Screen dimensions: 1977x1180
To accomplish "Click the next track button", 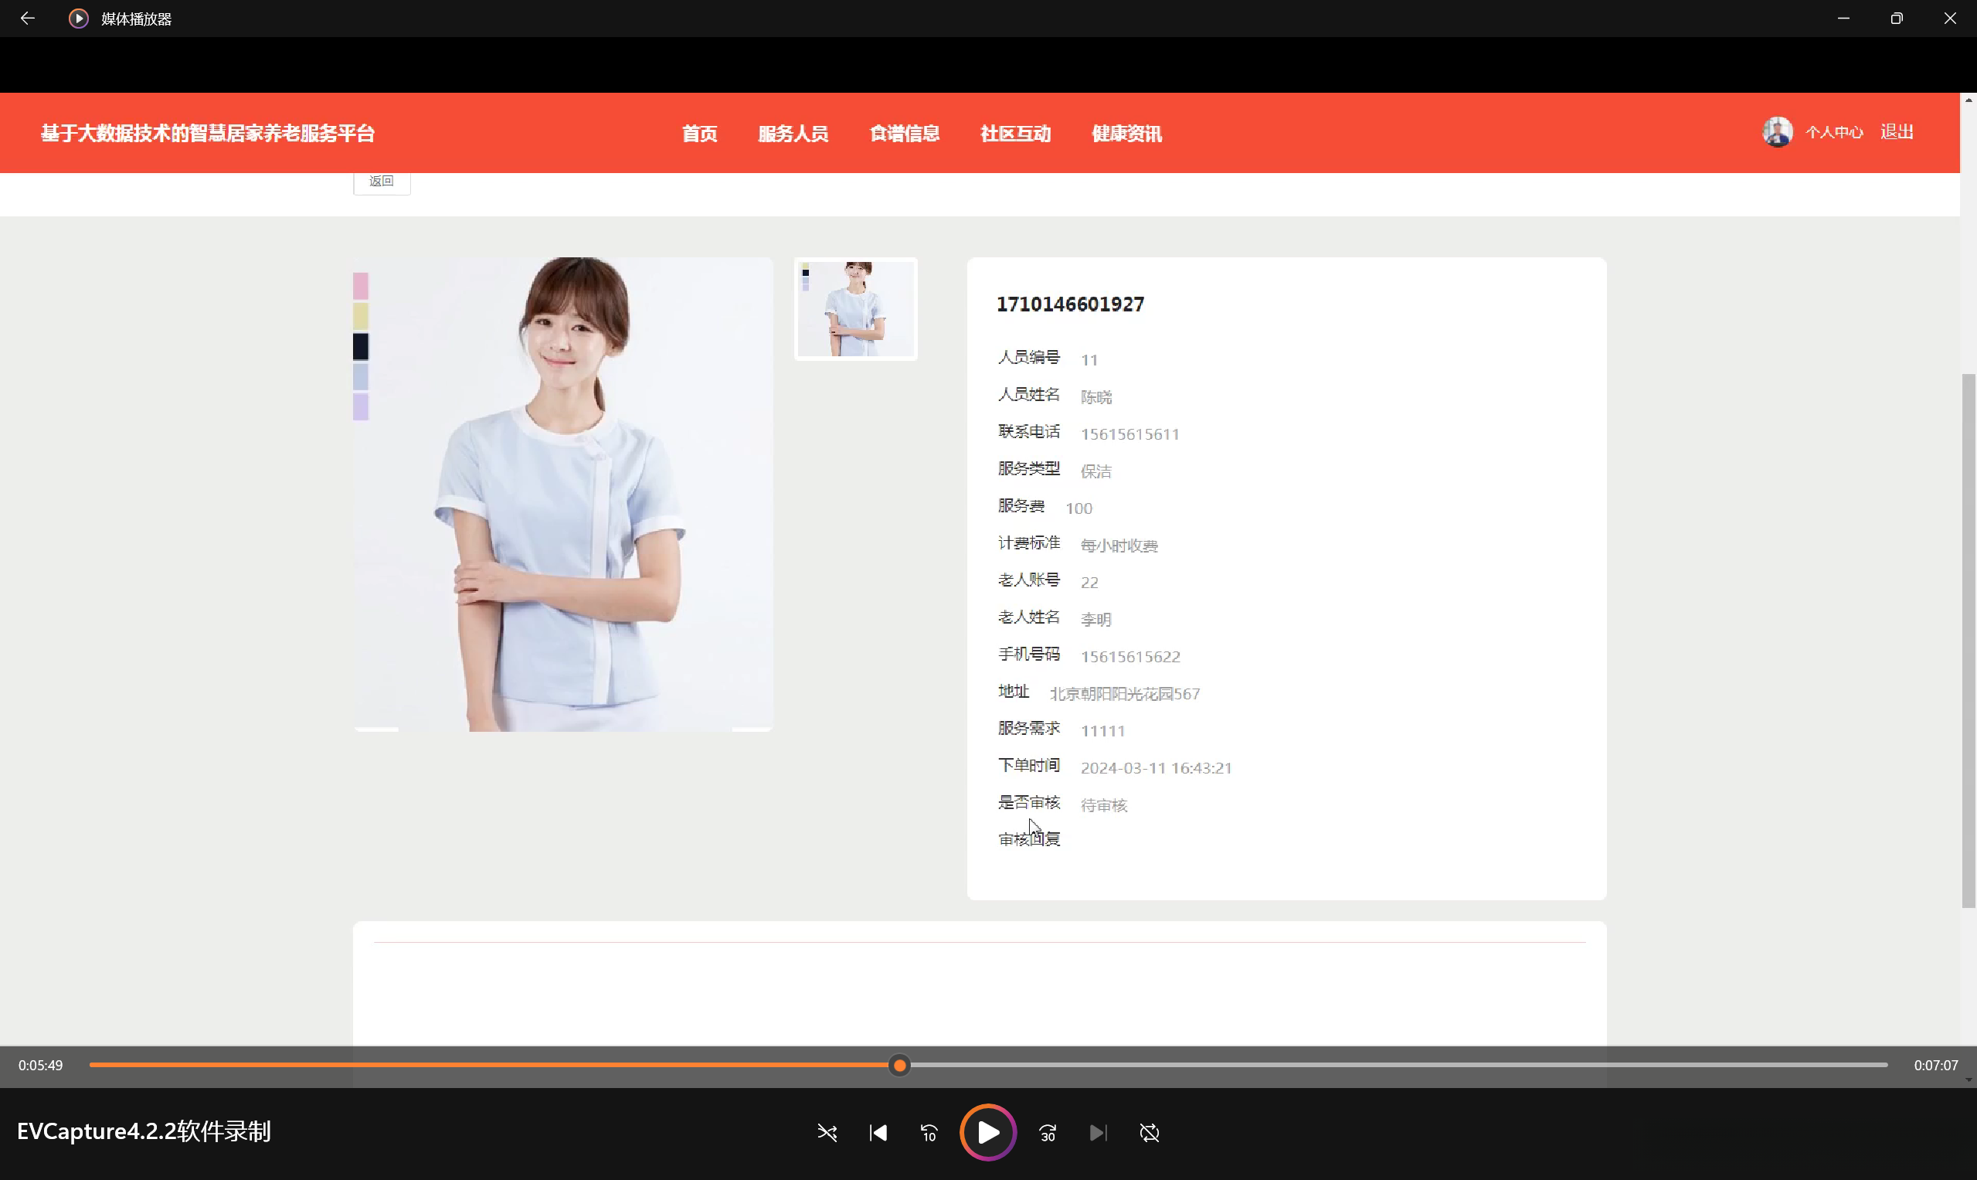I will 1098,1132.
